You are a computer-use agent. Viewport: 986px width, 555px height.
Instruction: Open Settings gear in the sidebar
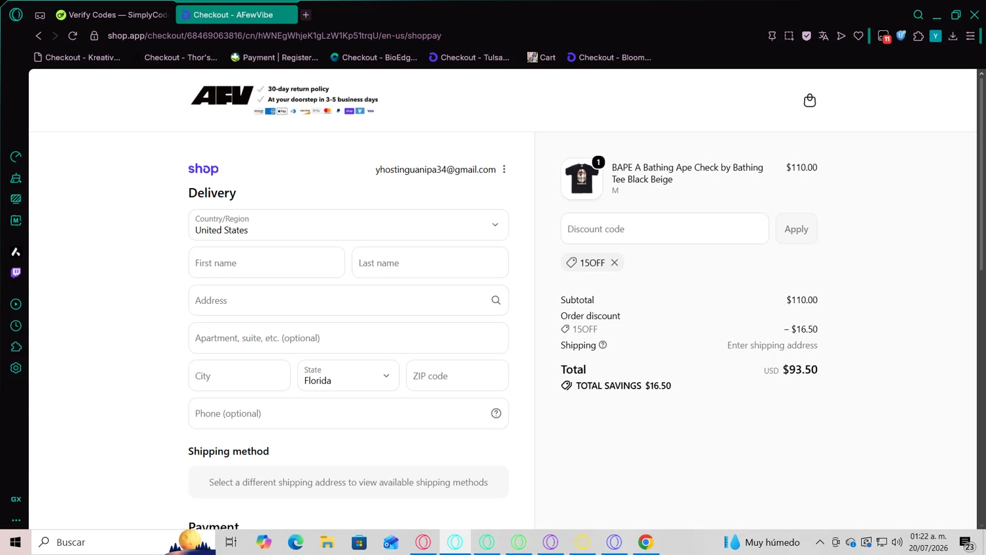[x=16, y=368]
